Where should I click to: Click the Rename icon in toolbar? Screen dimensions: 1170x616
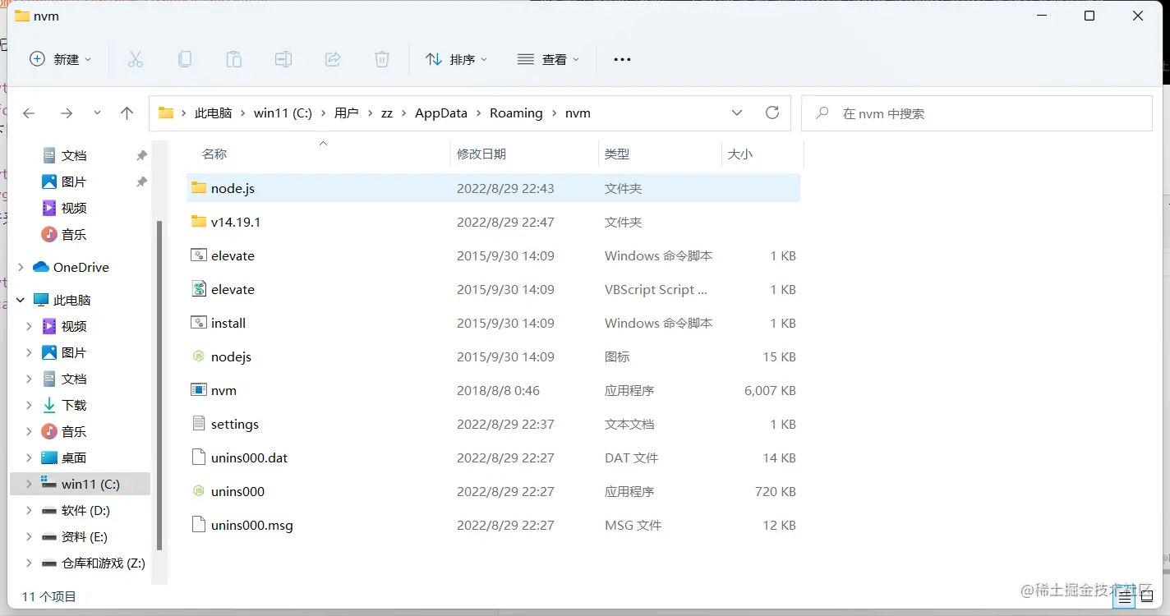click(x=283, y=59)
